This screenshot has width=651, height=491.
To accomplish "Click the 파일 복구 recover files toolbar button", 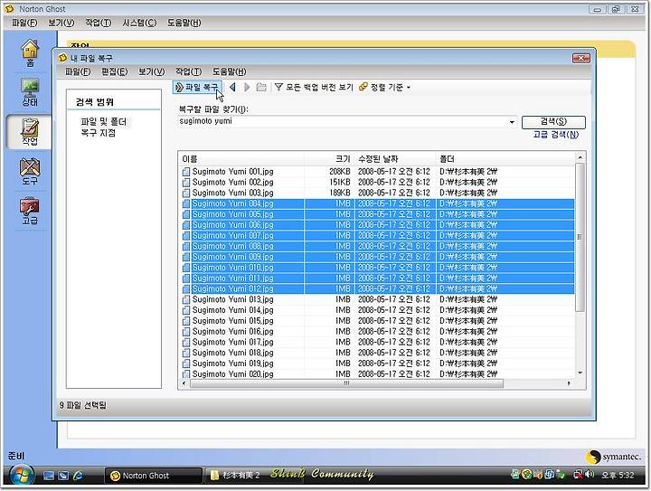I will [198, 87].
